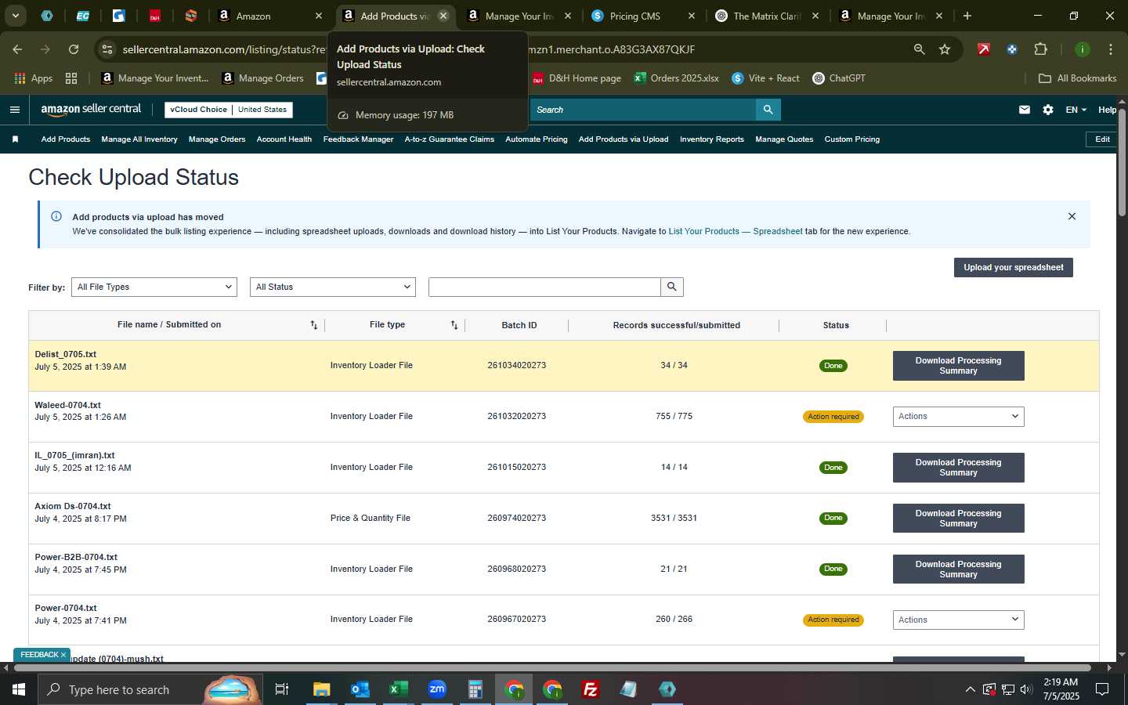This screenshot has width=1128, height=705.
Task: Open Feedback Manager menu item
Action: 358,139
